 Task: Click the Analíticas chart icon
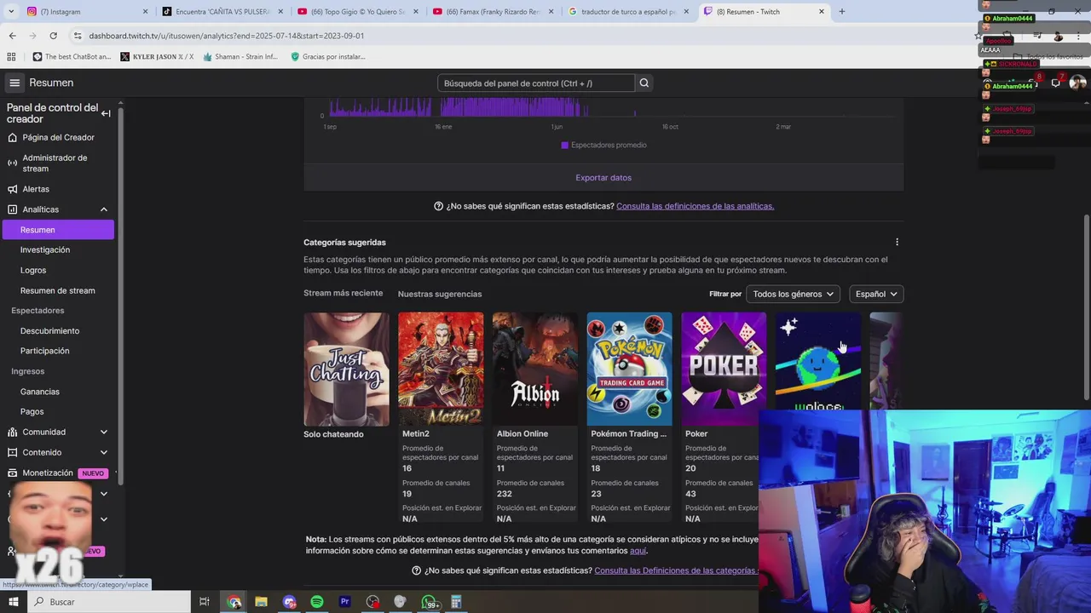coord(12,209)
